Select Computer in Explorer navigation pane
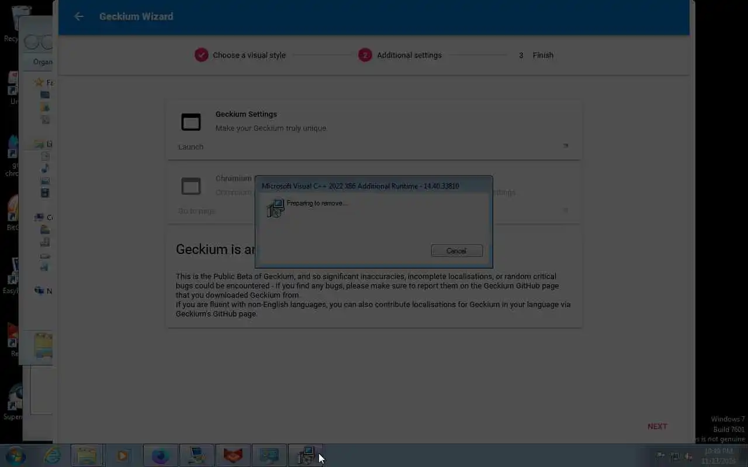 [x=44, y=217]
